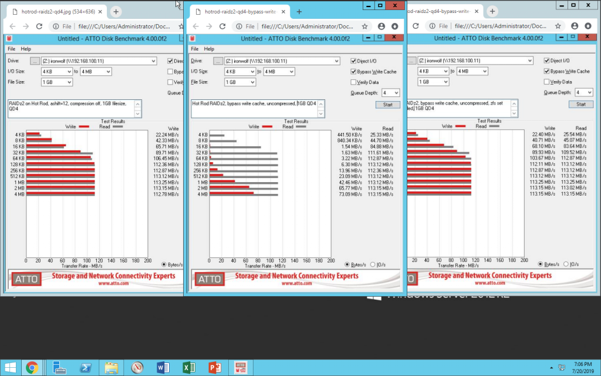Screen dimensions: 601x376
Task: Select the IO/s radio in the middle ATTO window
Action: tap(373, 264)
